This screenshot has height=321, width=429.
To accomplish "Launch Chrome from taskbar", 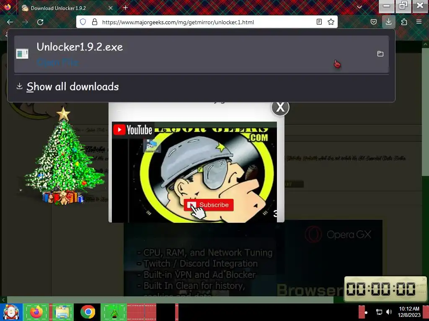I will (x=88, y=312).
